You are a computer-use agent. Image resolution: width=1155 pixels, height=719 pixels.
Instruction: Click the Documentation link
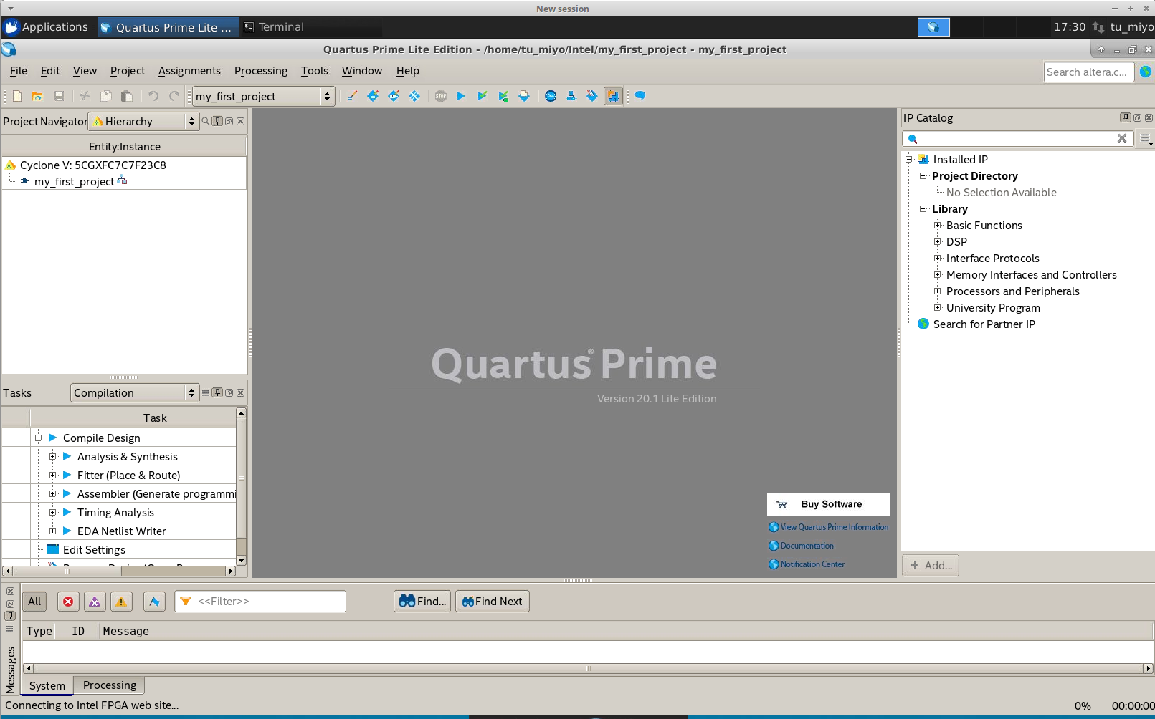coord(807,546)
